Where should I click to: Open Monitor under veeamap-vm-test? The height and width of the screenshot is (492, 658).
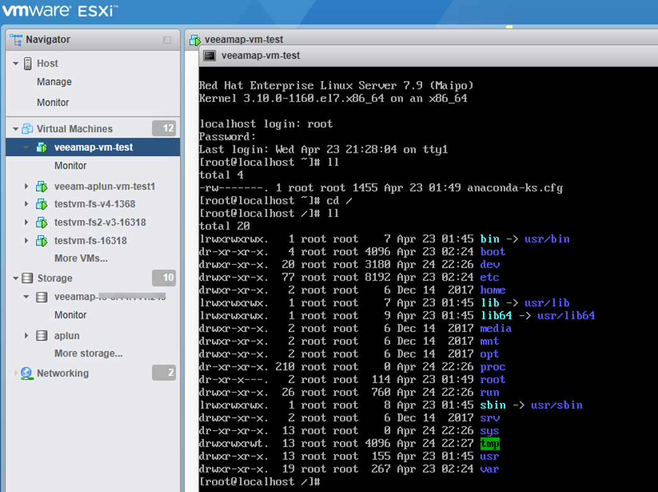[71, 165]
